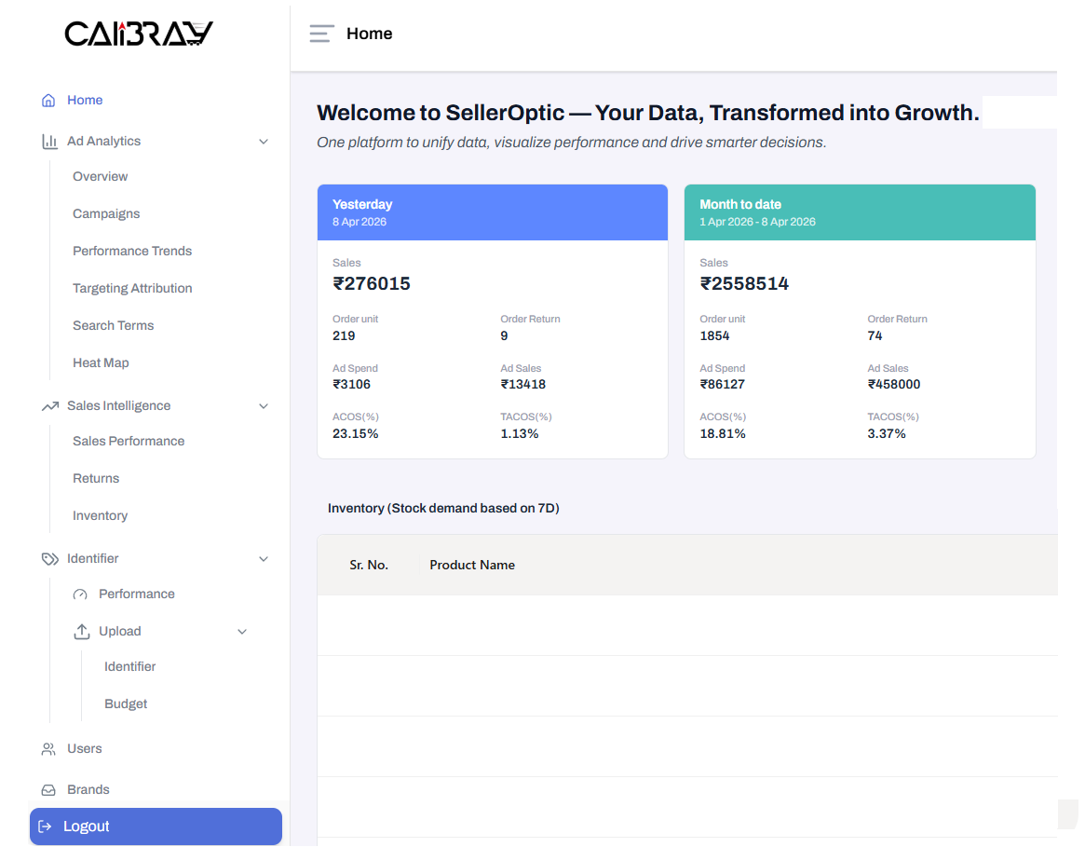Open Search Terms in sidebar
The width and height of the screenshot is (1085, 847).
coord(113,325)
